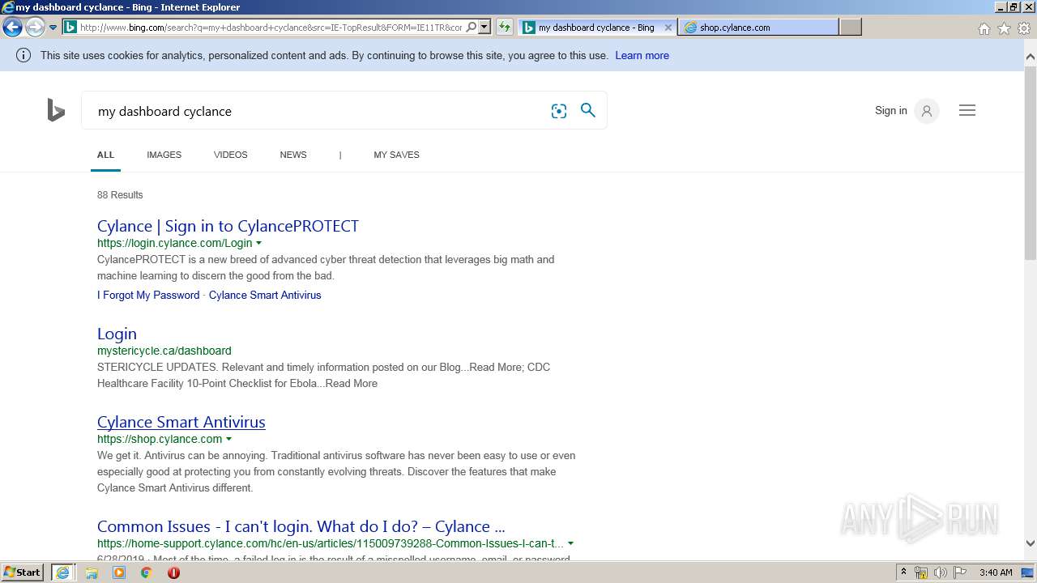
Task: Click the Internet Explorer taskbar icon
Action: pyautogui.click(x=62, y=572)
